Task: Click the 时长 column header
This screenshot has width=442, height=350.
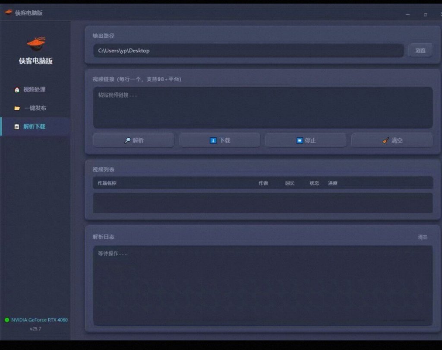Action: pos(290,183)
